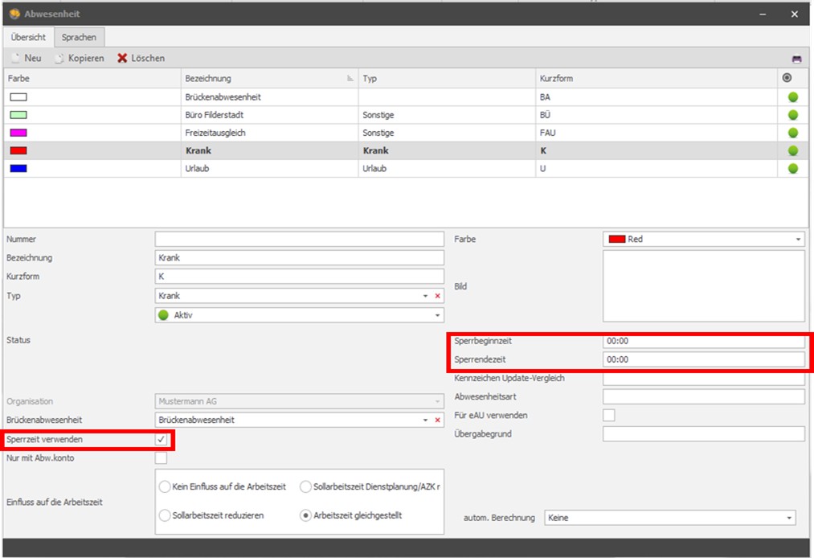Expand the Brückenabwesenheit dropdown arrow
This screenshot has height=558, width=814.
425,420
